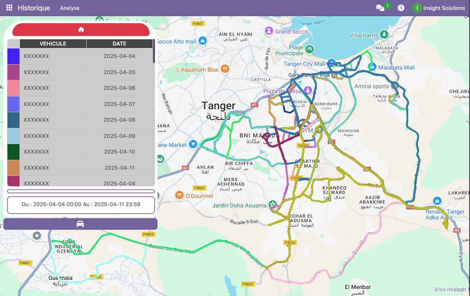The image size is (470, 296).
Task: Select date cell 2025-04-08
Action: 119,120
